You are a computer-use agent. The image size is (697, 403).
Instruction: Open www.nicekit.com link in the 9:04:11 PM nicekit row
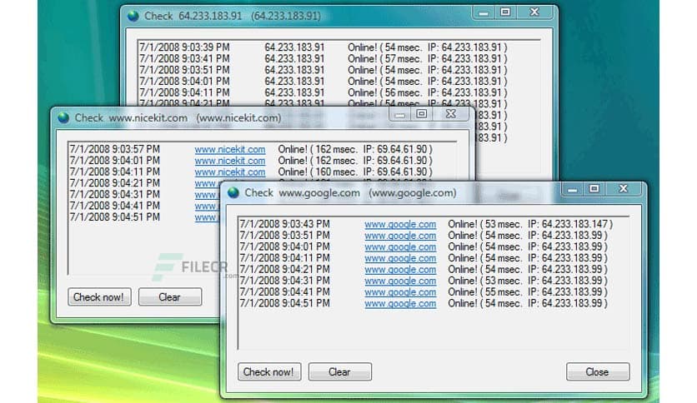230,172
